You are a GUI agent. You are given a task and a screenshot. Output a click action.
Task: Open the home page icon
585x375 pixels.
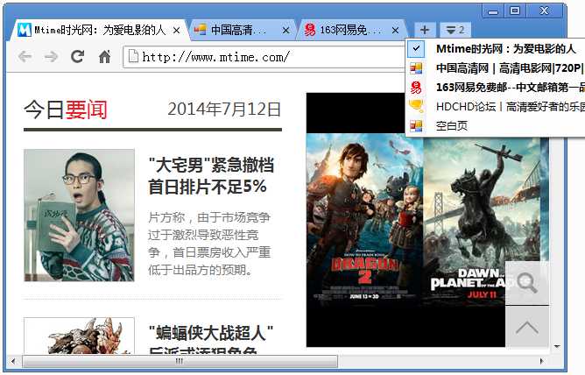pyautogui.click(x=105, y=56)
